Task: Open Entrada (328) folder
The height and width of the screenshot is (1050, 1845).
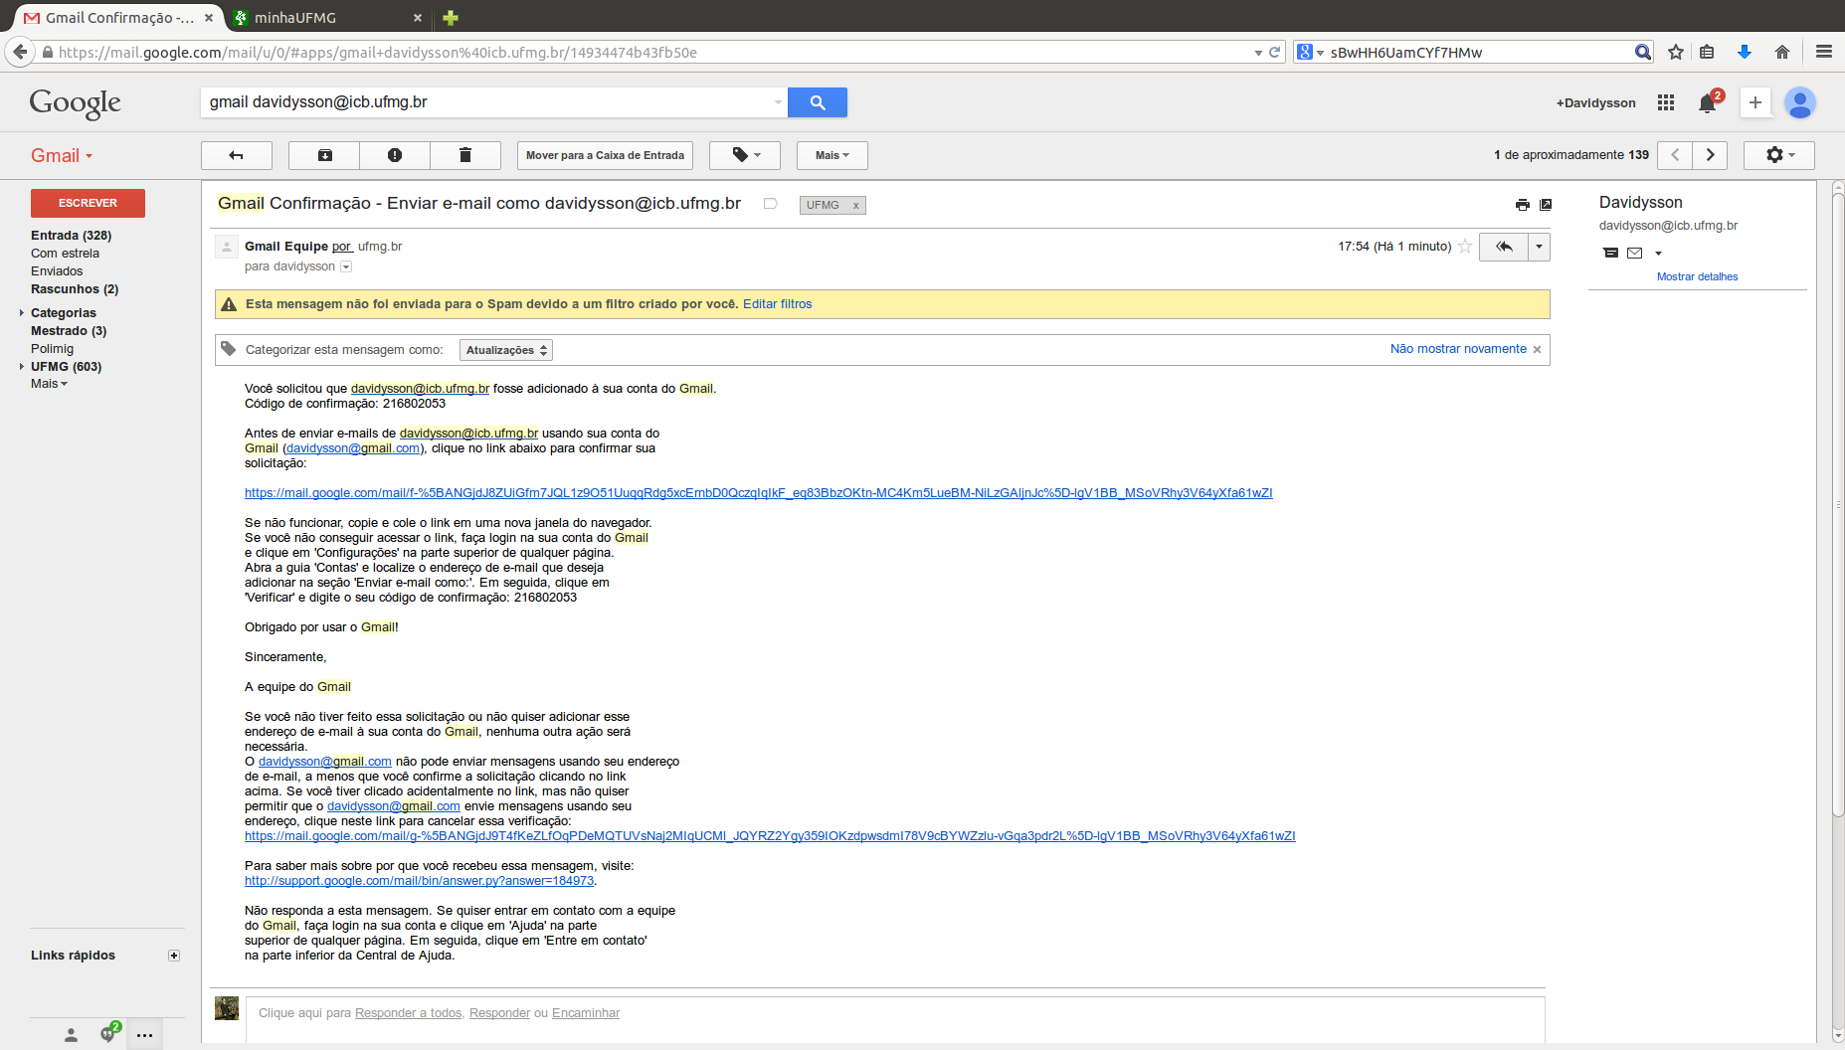Action: pos(71,236)
